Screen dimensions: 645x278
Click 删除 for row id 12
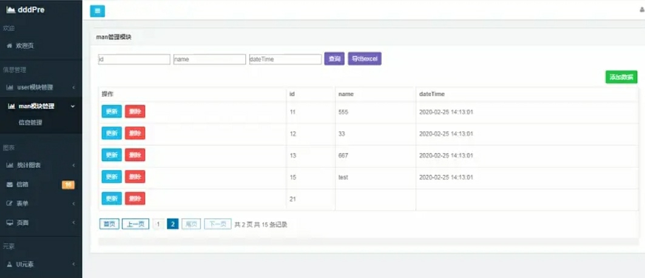pyautogui.click(x=135, y=133)
